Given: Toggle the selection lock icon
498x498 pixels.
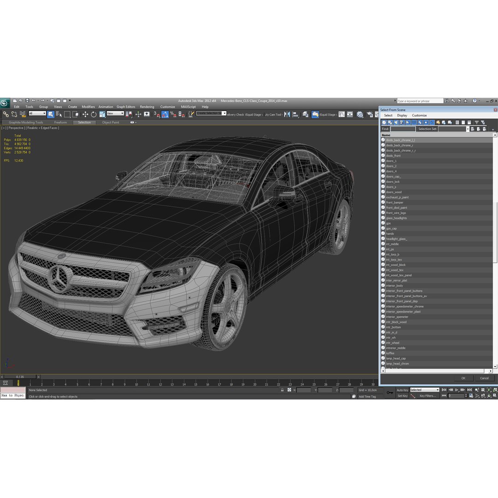Looking at the screenshot, I should pyautogui.click(x=282, y=390).
